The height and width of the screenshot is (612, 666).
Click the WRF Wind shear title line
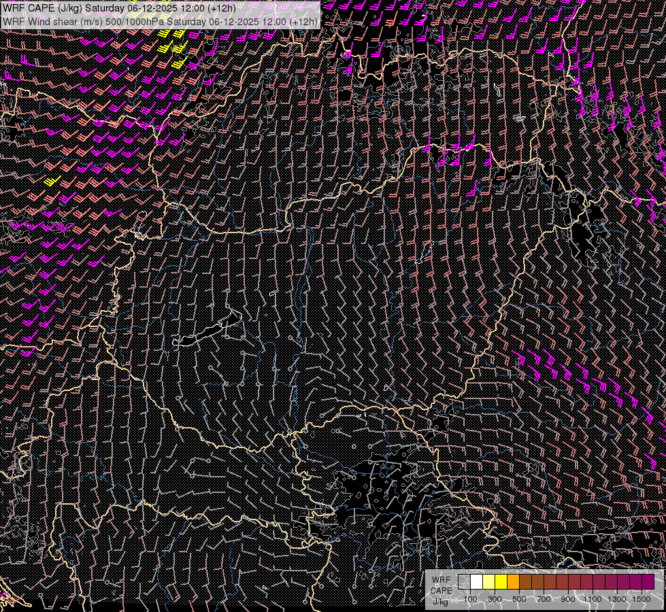[x=160, y=22]
